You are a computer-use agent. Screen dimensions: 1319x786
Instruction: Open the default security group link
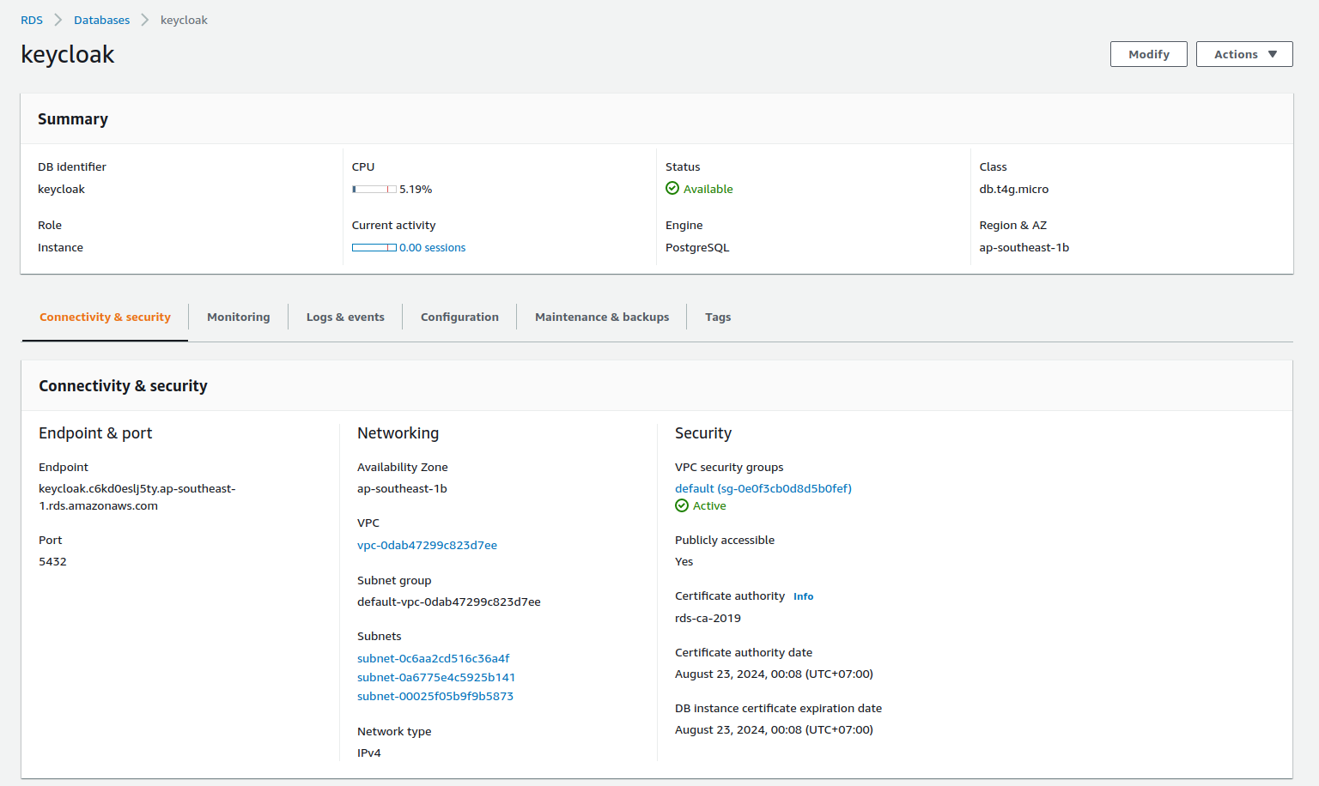click(x=763, y=488)
